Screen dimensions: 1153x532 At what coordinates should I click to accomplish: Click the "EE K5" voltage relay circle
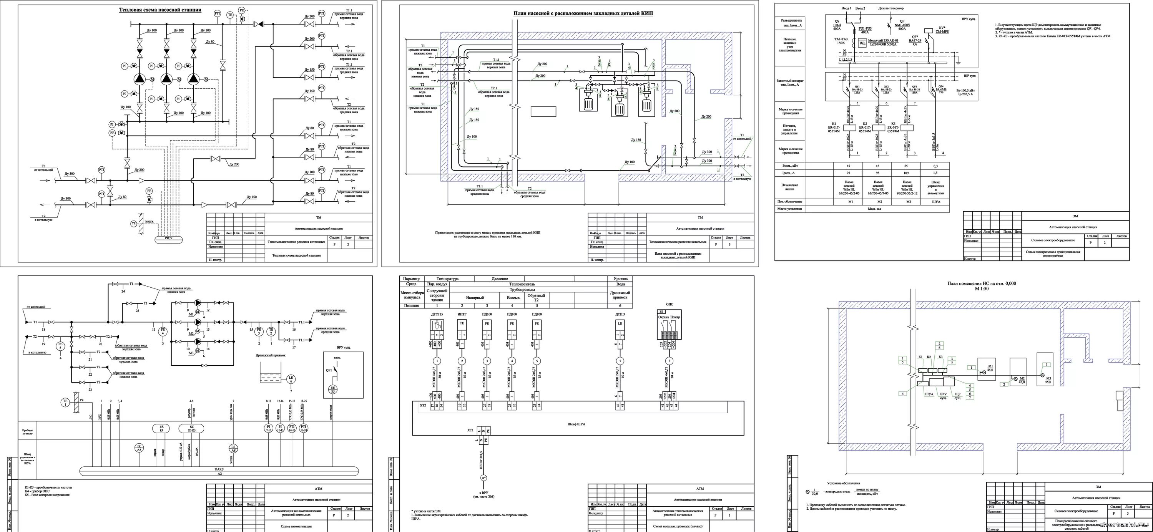pyautogui.click(x=332, y=389)
